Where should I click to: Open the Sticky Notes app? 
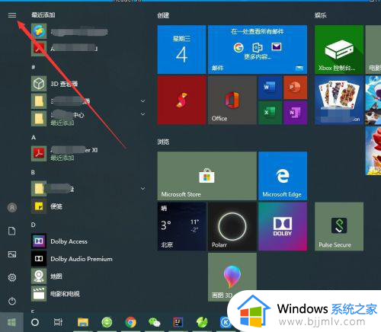click(x=87, y=206)
